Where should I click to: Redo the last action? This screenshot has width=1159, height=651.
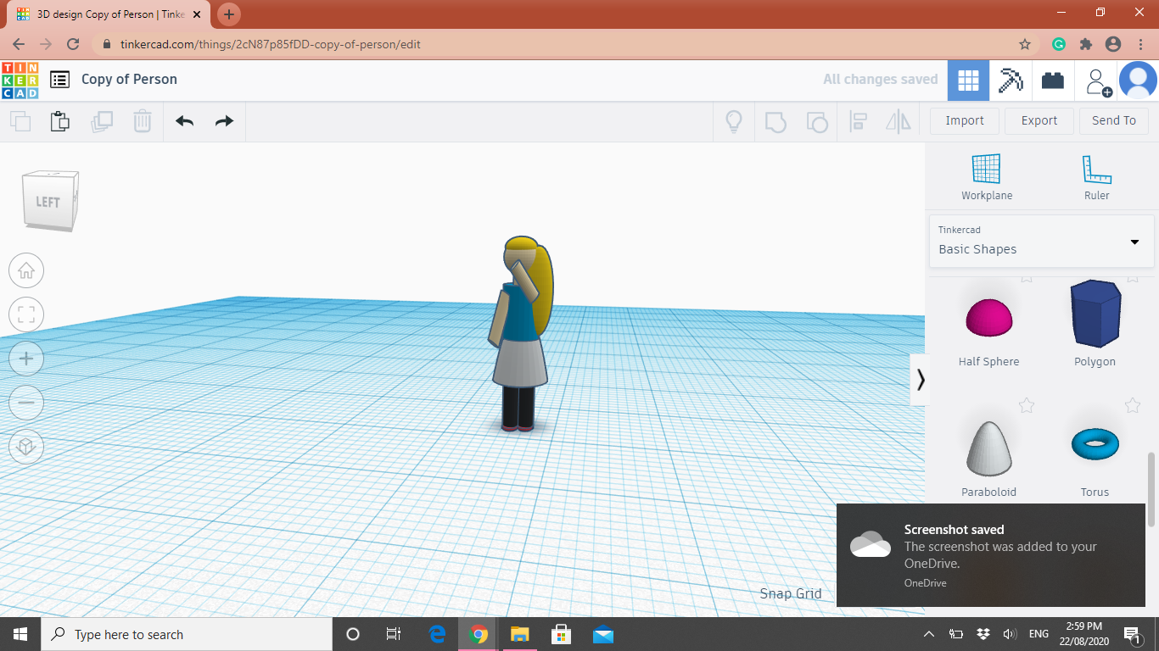tap(224, 121)
